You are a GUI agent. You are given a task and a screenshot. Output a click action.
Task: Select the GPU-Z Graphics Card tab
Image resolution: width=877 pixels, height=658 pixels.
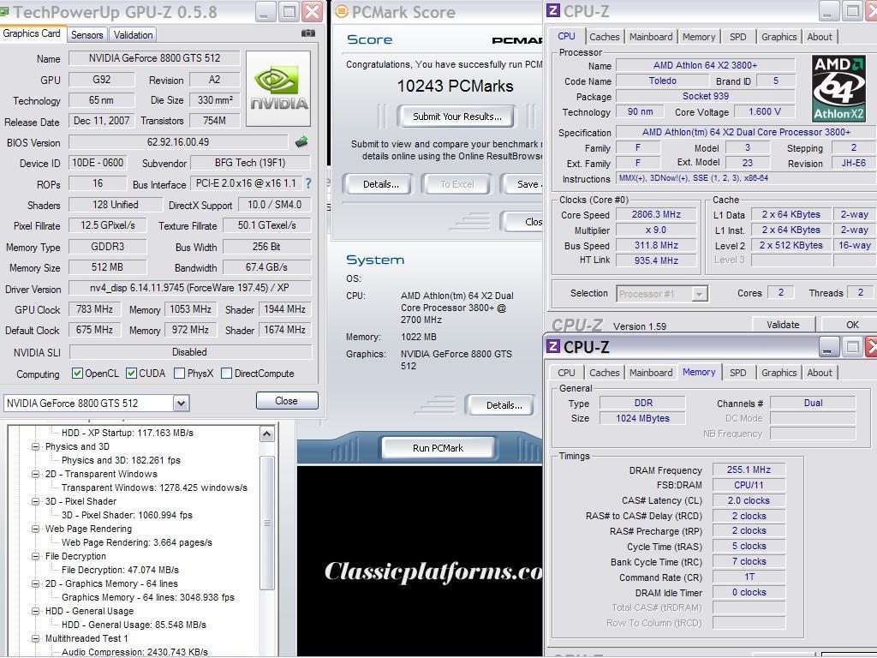pos(32,33)
